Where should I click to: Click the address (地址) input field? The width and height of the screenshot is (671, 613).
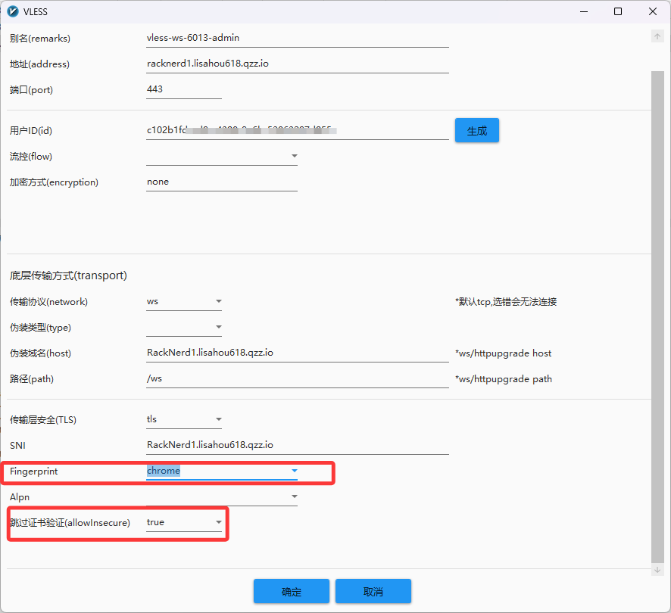click(x=297, y=64)
